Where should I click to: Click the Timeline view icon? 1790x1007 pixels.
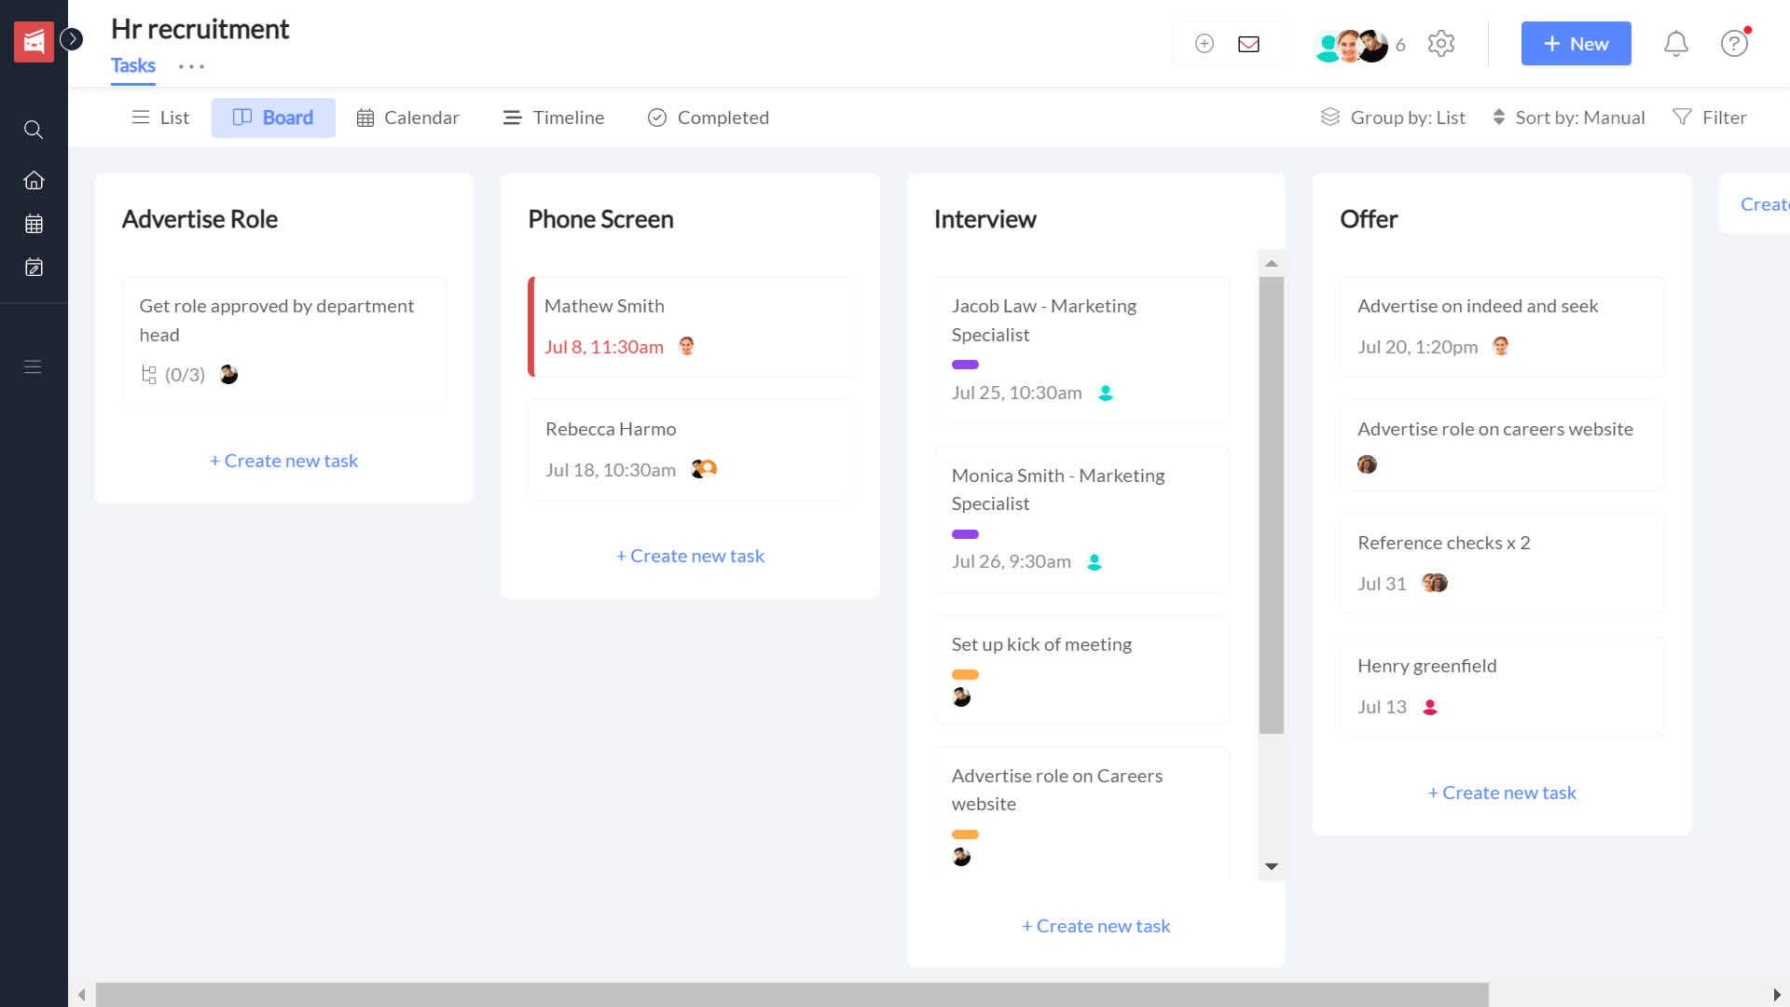click(x=513, y=117)
